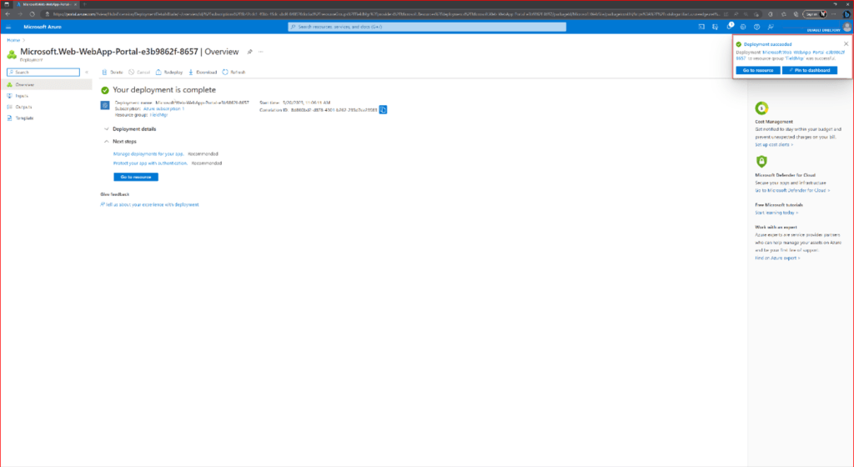
Task: Open Tell us about your experience link
Action: tap(150, 204)
